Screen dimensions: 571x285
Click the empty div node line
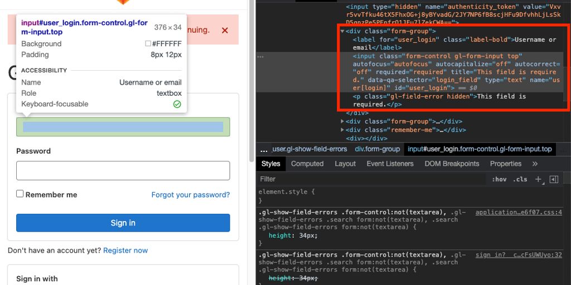[x=366, y=138]
